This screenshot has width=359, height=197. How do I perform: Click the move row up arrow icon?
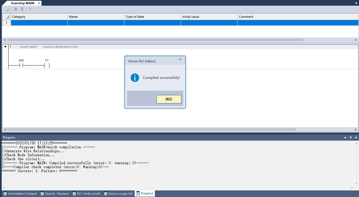point(16,9)
